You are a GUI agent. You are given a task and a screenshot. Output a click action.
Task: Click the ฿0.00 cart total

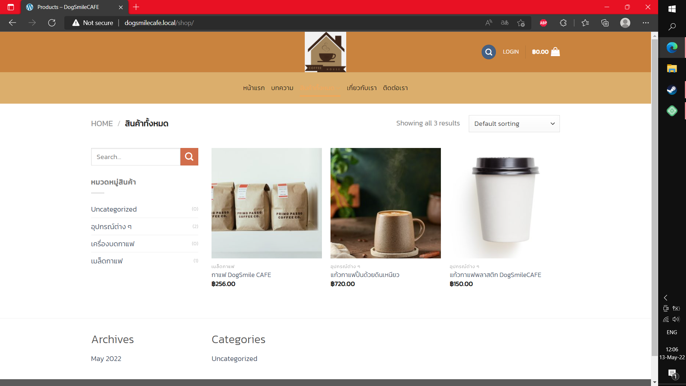click(540, 52)
